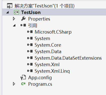
Task: Select System.Data.DataSetExtensions reference
Action: coord(68,58)
